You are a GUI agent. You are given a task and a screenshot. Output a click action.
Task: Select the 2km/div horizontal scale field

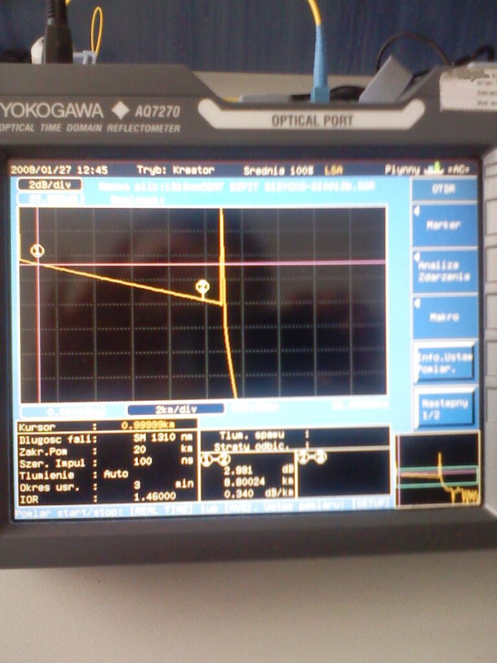tap(175, 409)
